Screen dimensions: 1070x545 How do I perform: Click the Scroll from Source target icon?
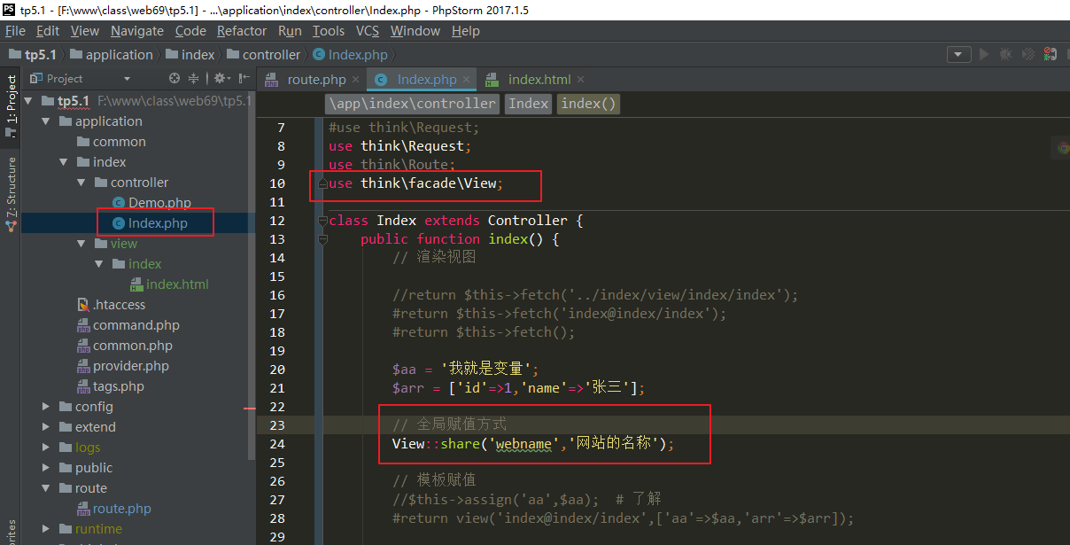(x=174, y=78)
